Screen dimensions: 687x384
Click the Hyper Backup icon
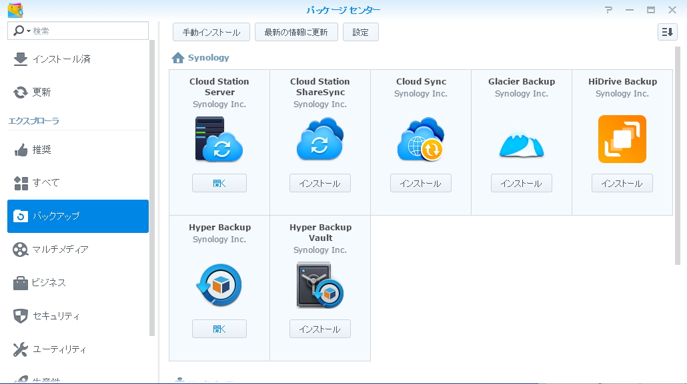coord(219,285)
